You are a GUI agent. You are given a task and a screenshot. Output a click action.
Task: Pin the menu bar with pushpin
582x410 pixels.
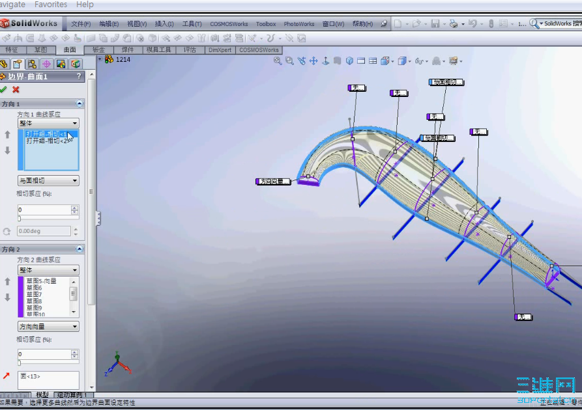(384, 23)
